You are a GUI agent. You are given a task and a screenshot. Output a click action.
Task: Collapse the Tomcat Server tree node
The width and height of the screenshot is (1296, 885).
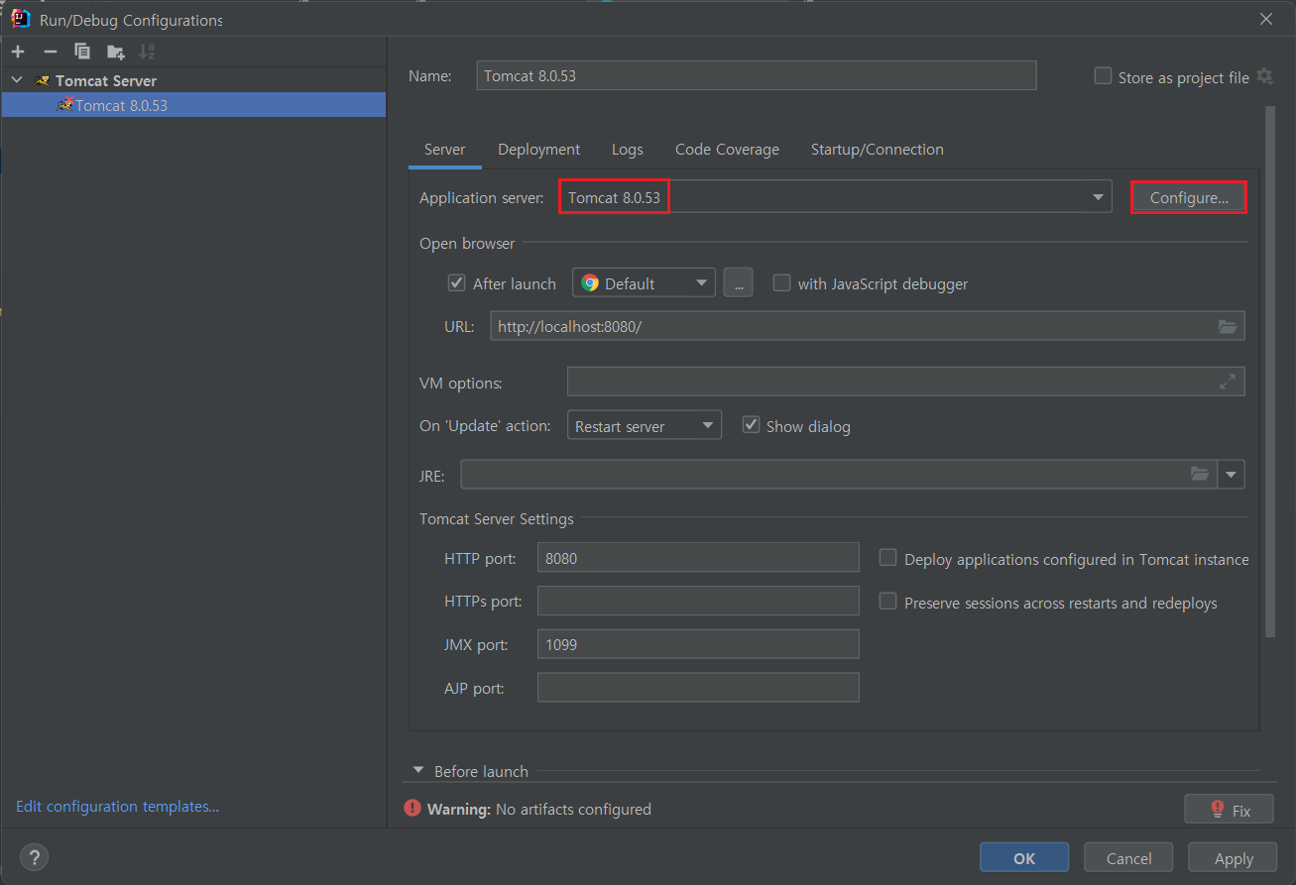pyautogui.click(x=17, y=80)
